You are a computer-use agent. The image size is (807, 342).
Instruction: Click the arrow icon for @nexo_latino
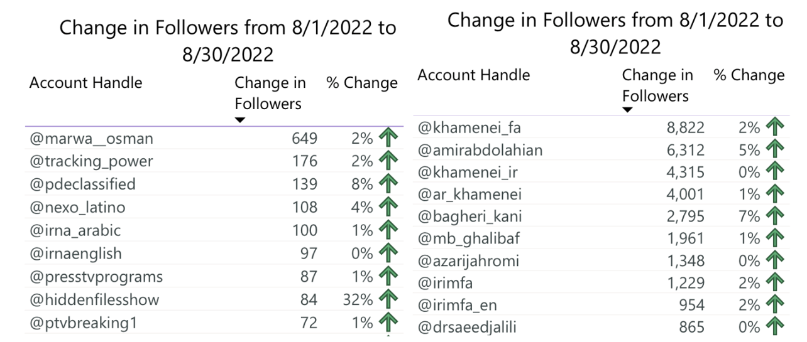tap(389, 208)
